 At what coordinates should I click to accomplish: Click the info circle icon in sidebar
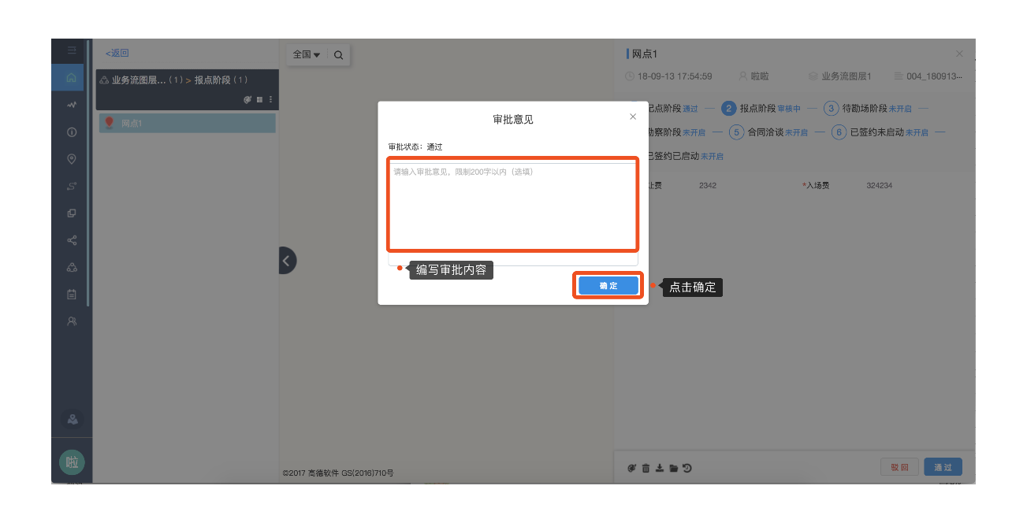(72, 132)
